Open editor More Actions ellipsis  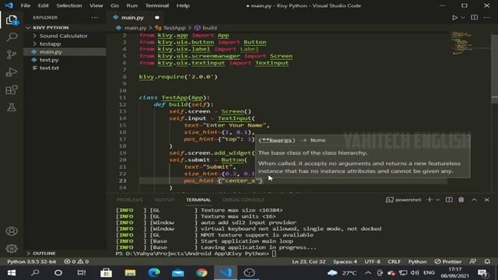(487, 17)
